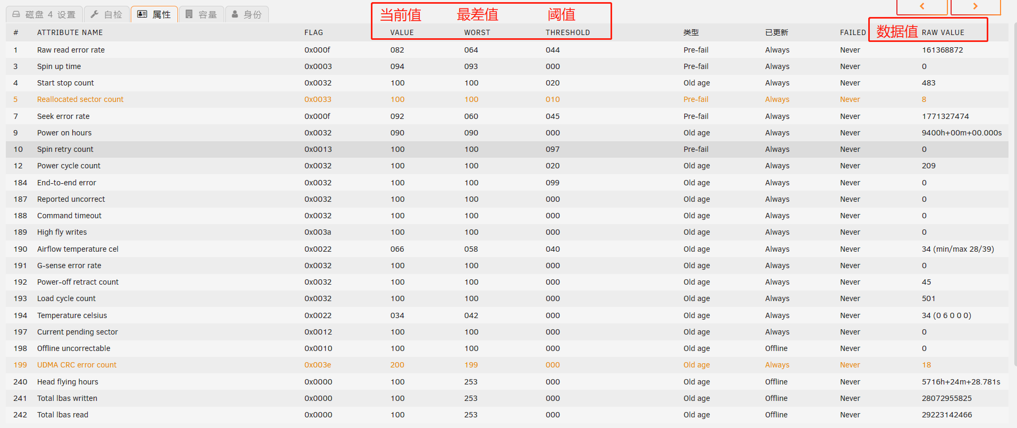Click the Temperature celsius attribute name
This screenshot has width=1017, height=428.
(72, 315)
